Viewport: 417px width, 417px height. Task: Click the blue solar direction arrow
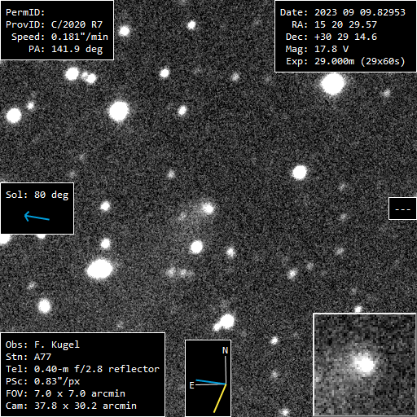coord(37,217)
